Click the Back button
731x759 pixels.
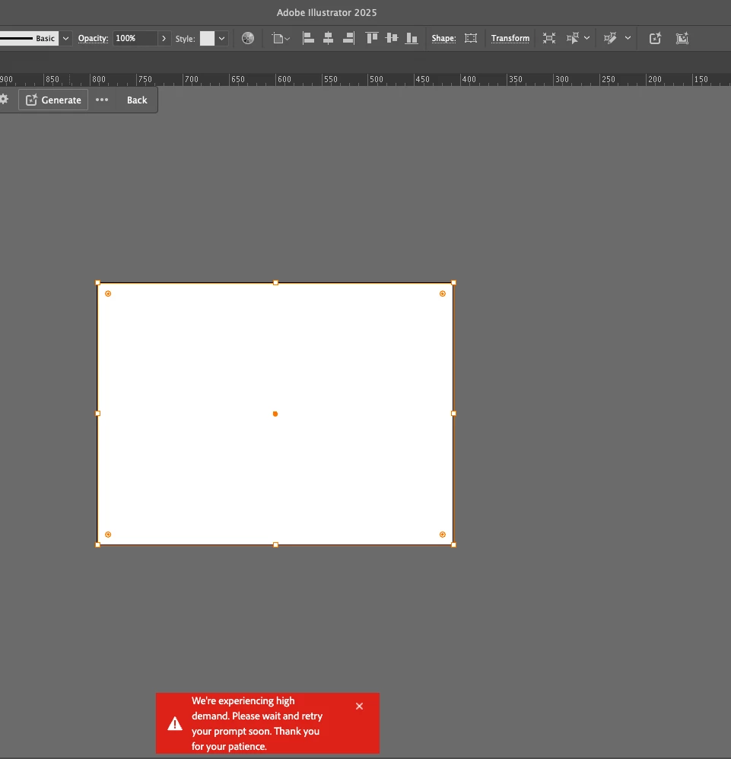pyautogui.click(x=137, y=100)
